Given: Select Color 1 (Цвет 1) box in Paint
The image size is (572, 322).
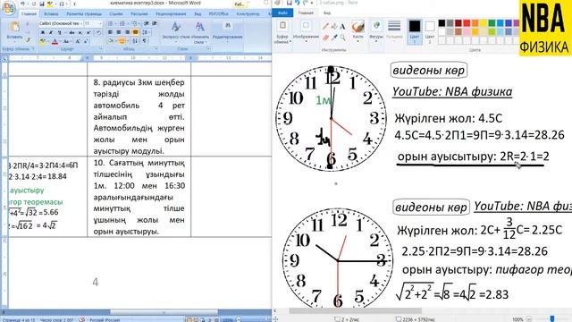Looking at the screenshot, I should click(415, 32).
